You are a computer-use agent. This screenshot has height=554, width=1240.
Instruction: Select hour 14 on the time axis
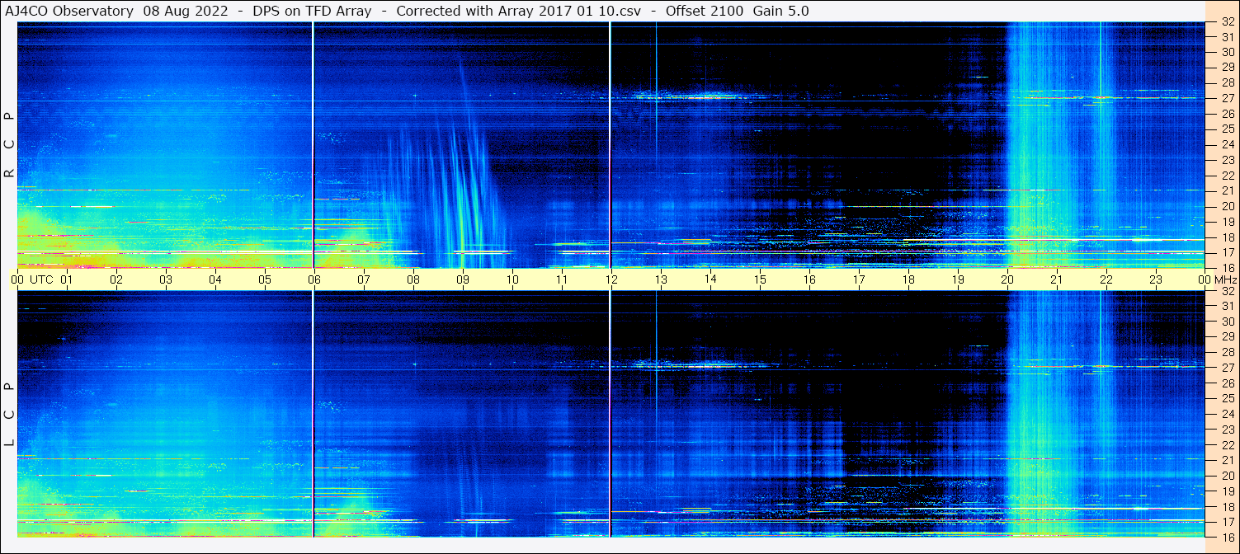pyautogui.click(x=710, y=279)
